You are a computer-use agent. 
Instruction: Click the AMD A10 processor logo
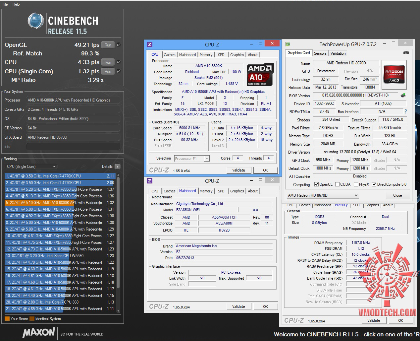pos(260,75)
